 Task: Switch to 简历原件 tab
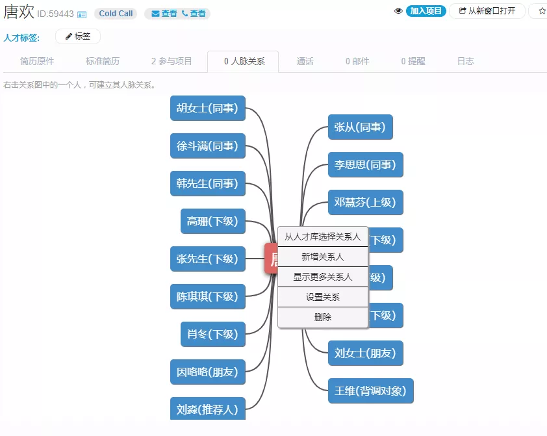pos(37,61)
